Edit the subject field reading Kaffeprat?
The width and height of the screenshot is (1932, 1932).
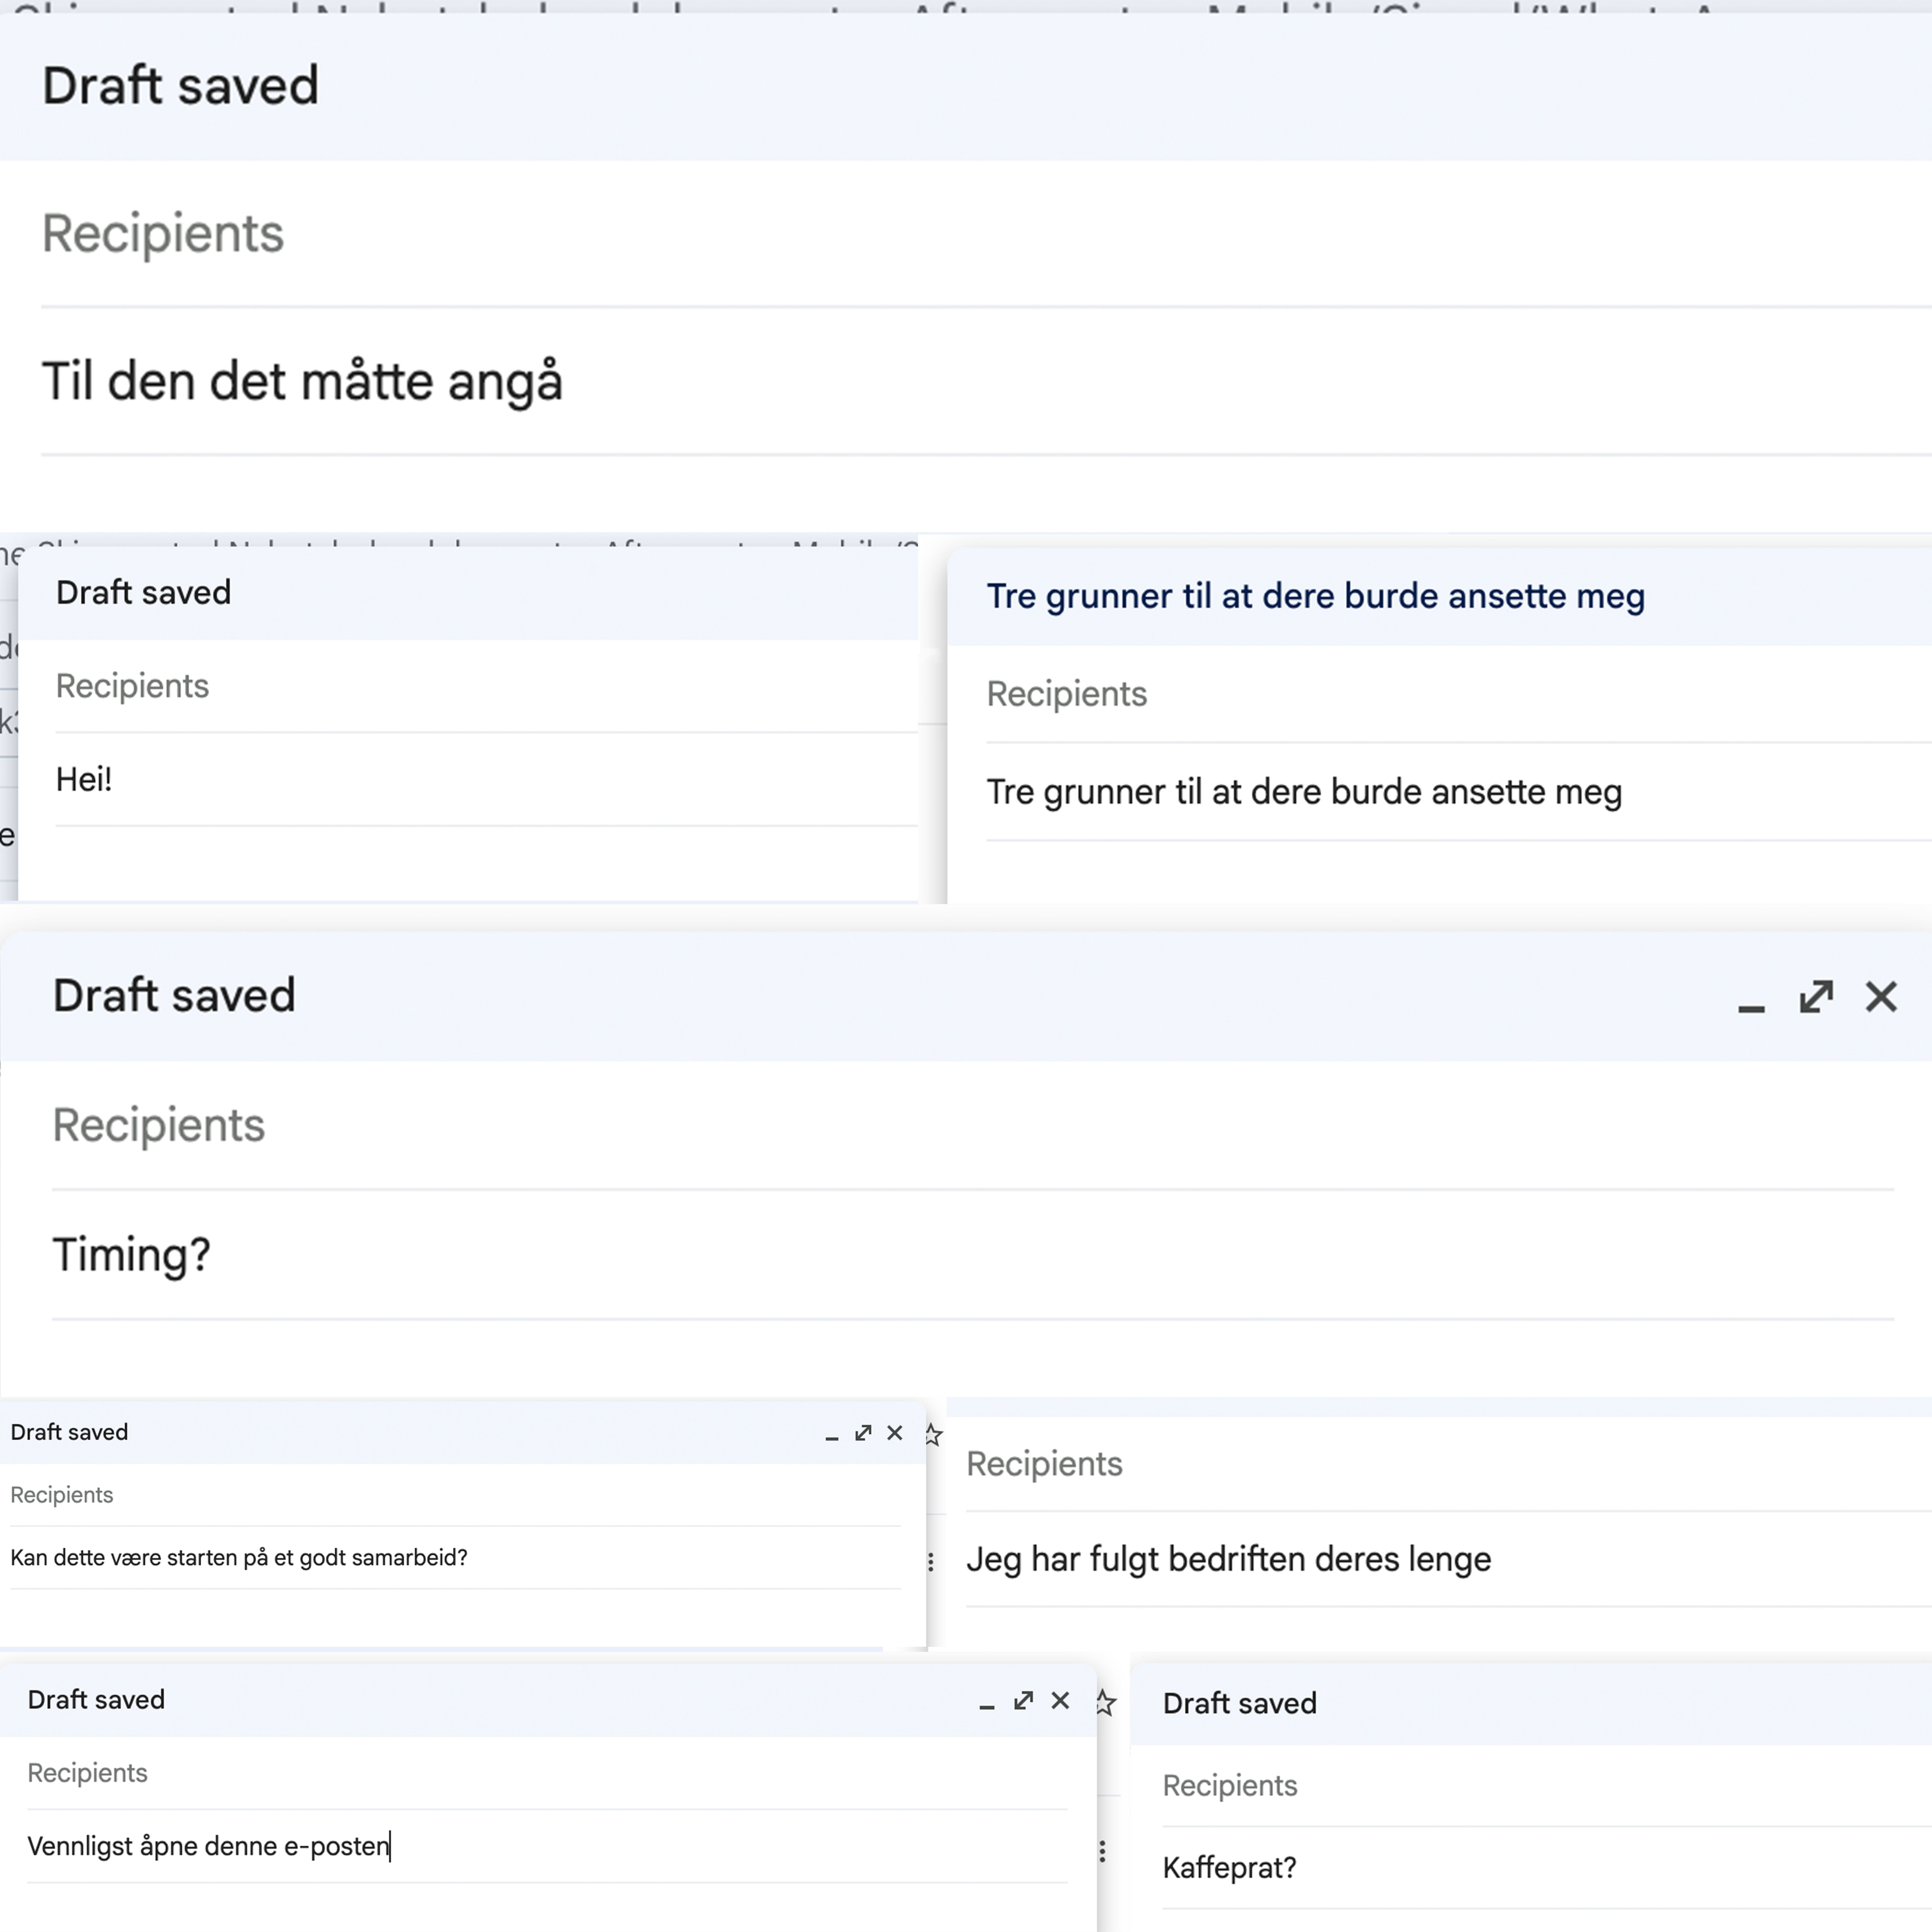[1547, 1868]
